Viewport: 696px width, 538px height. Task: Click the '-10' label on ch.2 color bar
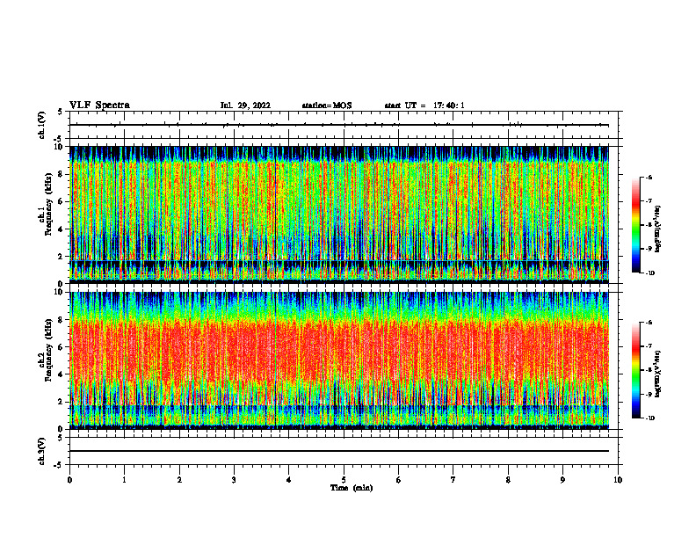(650, 418)
